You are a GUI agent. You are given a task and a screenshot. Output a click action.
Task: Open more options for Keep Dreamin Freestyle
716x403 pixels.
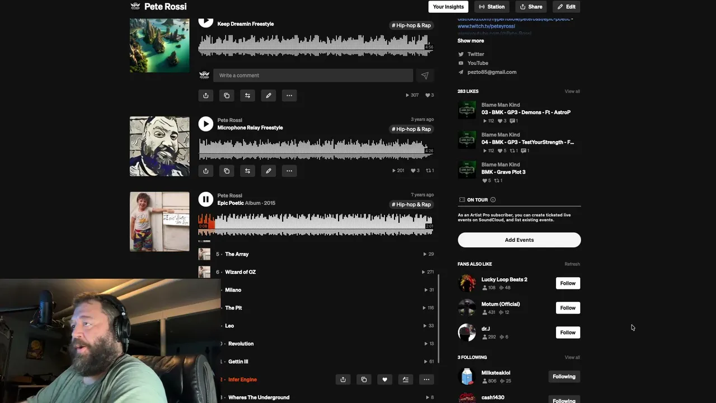point(289,96)
